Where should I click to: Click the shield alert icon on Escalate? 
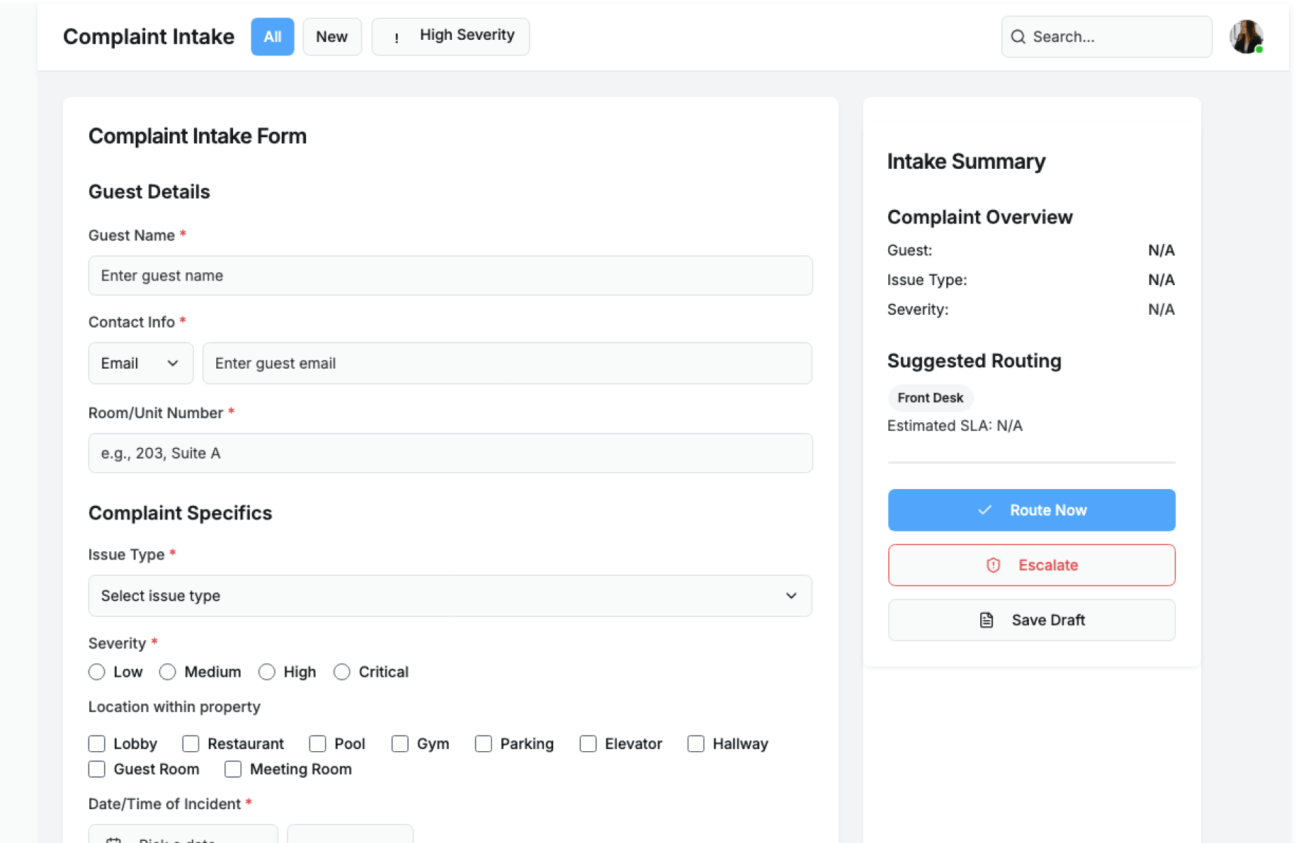coord(992,565)
